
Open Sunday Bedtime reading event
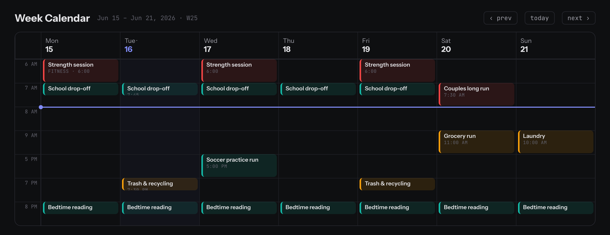click(x=556, y=208)
